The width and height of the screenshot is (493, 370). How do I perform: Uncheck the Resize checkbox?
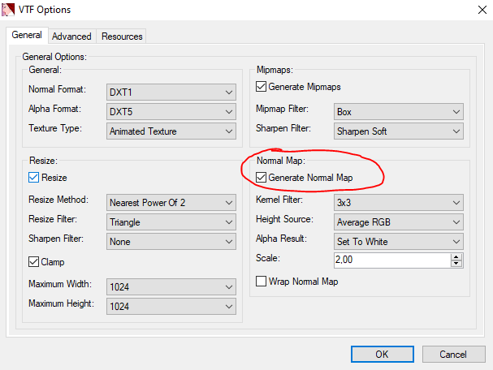click(34, 178)
